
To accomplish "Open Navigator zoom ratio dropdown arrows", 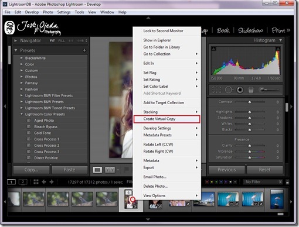I will click(x=86, y=40).
